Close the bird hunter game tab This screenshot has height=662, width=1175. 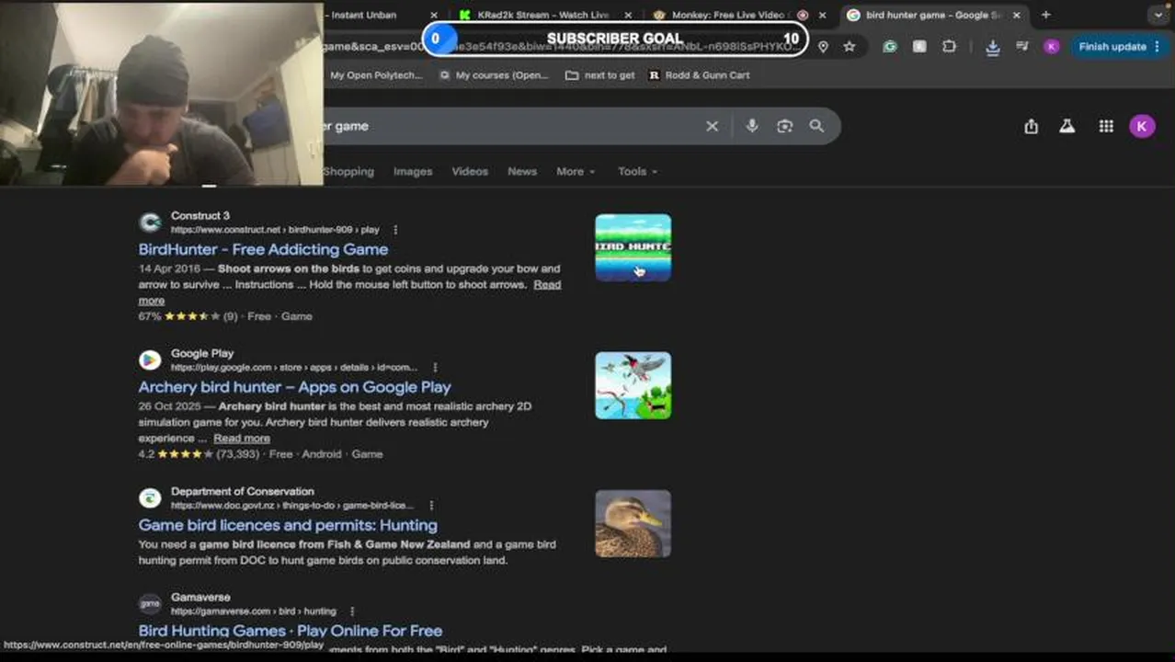click(1016, 15)
